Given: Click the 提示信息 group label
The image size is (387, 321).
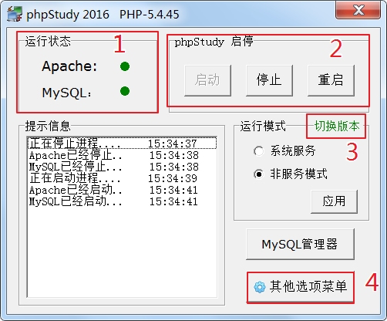Looking at the screenshot, I should pyautogui.click(x=48, y=126).
